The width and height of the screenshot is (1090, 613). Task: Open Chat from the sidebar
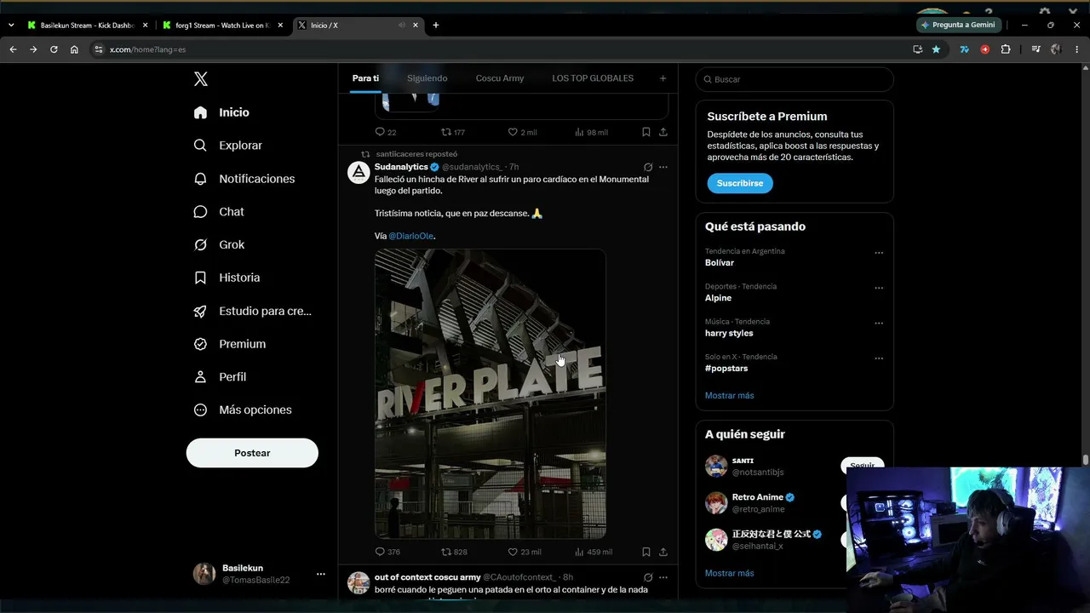[x=219, y=212]
